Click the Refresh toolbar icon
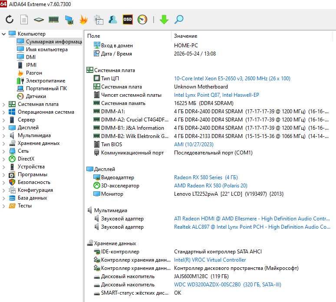This screenshot has width=336, height=302. tap(10, 20)
